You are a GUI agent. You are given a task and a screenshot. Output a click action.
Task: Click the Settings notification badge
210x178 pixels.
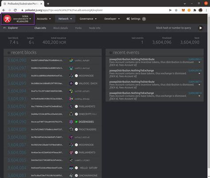[144, 19]
